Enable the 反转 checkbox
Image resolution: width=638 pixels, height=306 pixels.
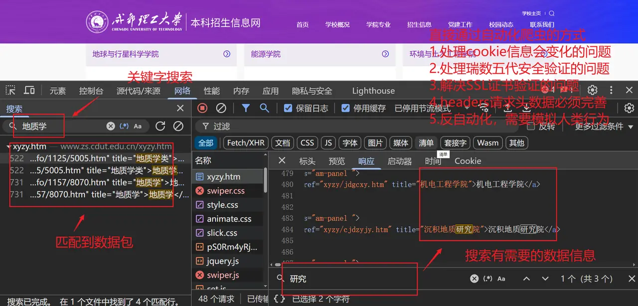[530, 126]
